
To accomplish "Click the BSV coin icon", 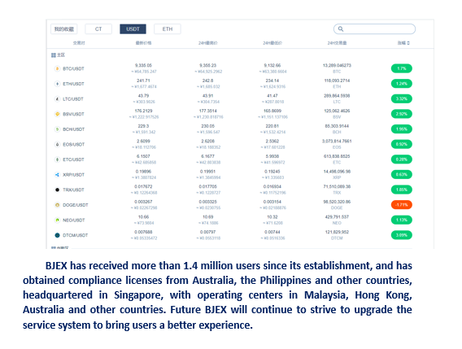I will 57,114.
